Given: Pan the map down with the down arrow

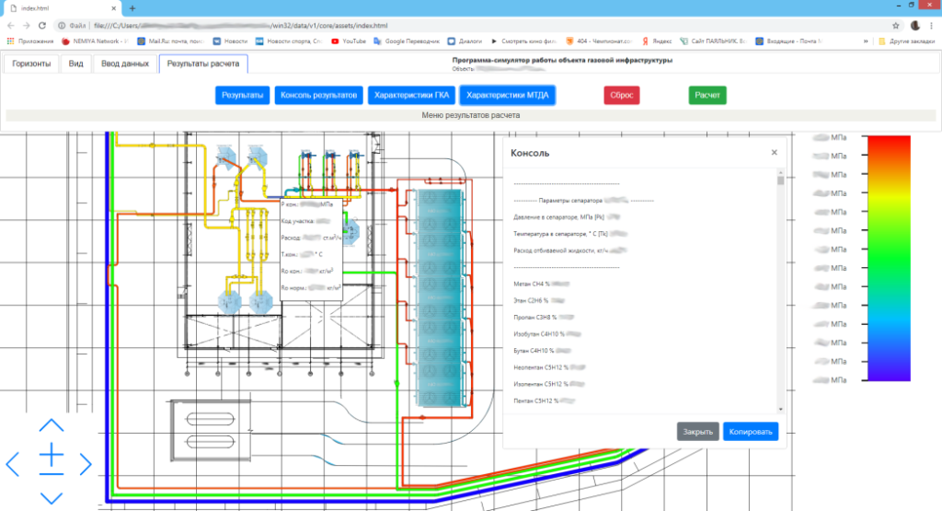Looking at the screenshot, I should coord(52,497).
